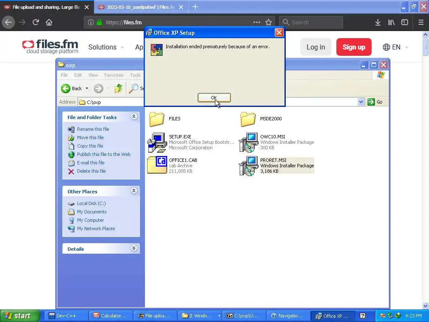
Task: Open Edit menu in oxp window
Action: (78, 75)
